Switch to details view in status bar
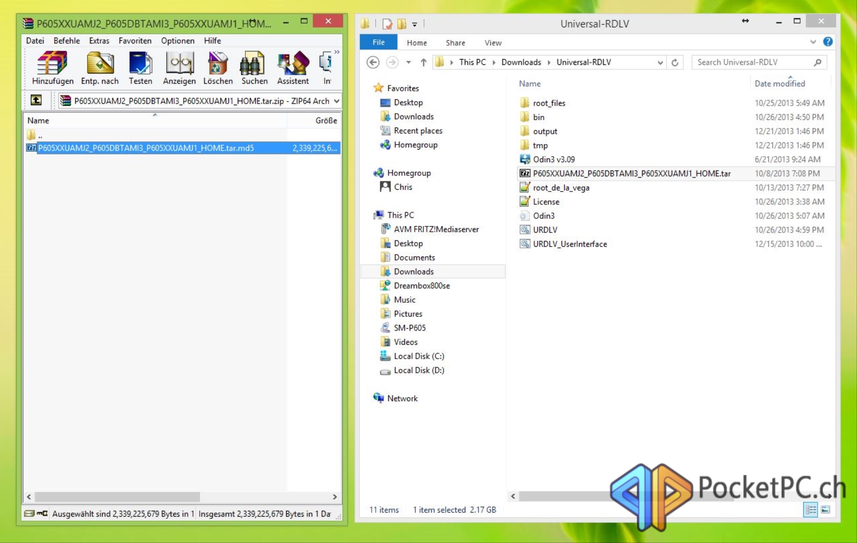The image size is (857, 543). [810, 510]
